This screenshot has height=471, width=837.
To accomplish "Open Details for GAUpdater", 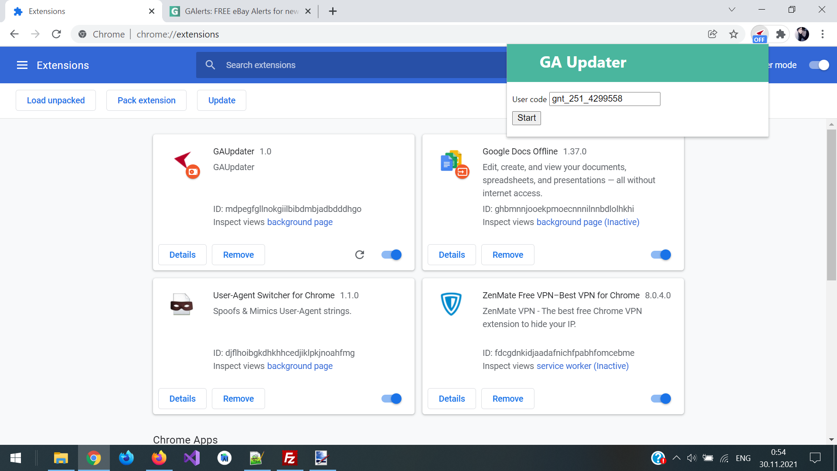I will click(182, 255).
